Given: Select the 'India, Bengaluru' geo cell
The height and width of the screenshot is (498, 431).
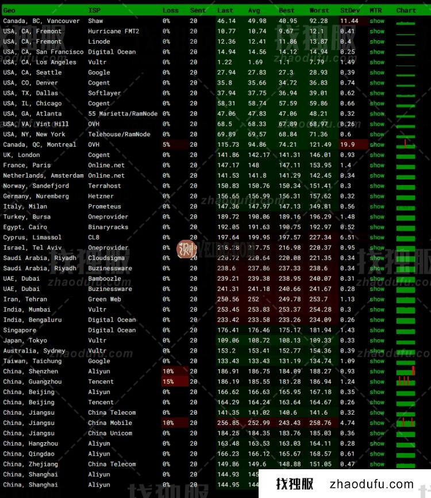Looking at the screenshot, I should click(x=32, y=320).
